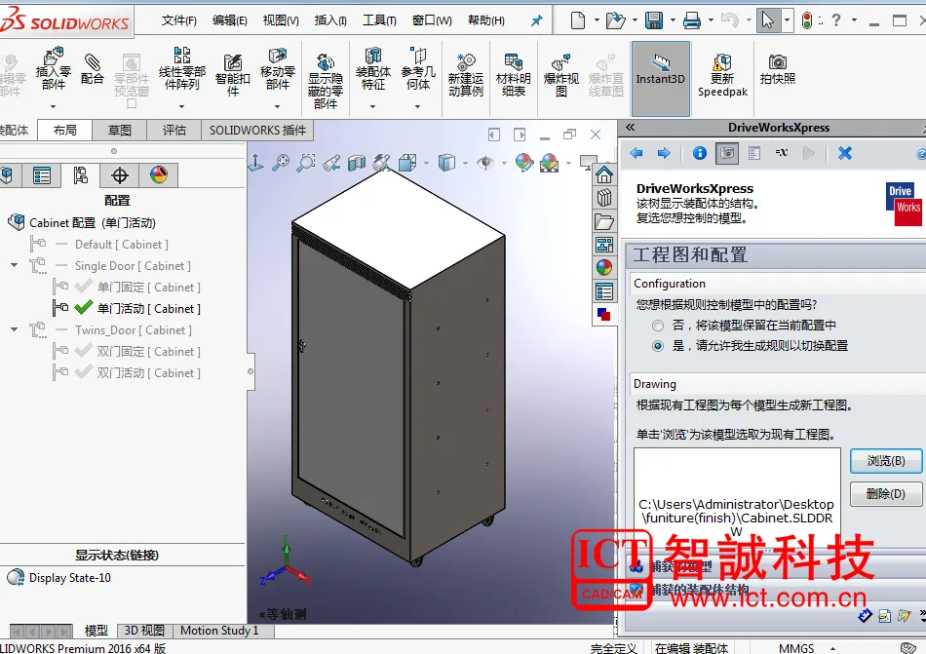The image size is (926, 654).
Task: Click New Motion Study (新建运动算例)
Action: click(x=466, y=75)
